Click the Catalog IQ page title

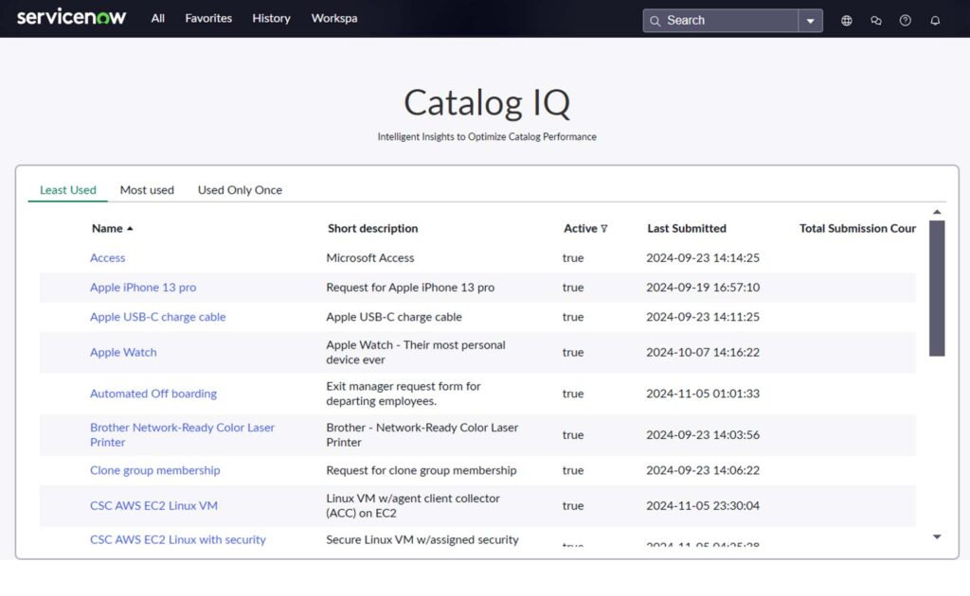tap(487, 102)
